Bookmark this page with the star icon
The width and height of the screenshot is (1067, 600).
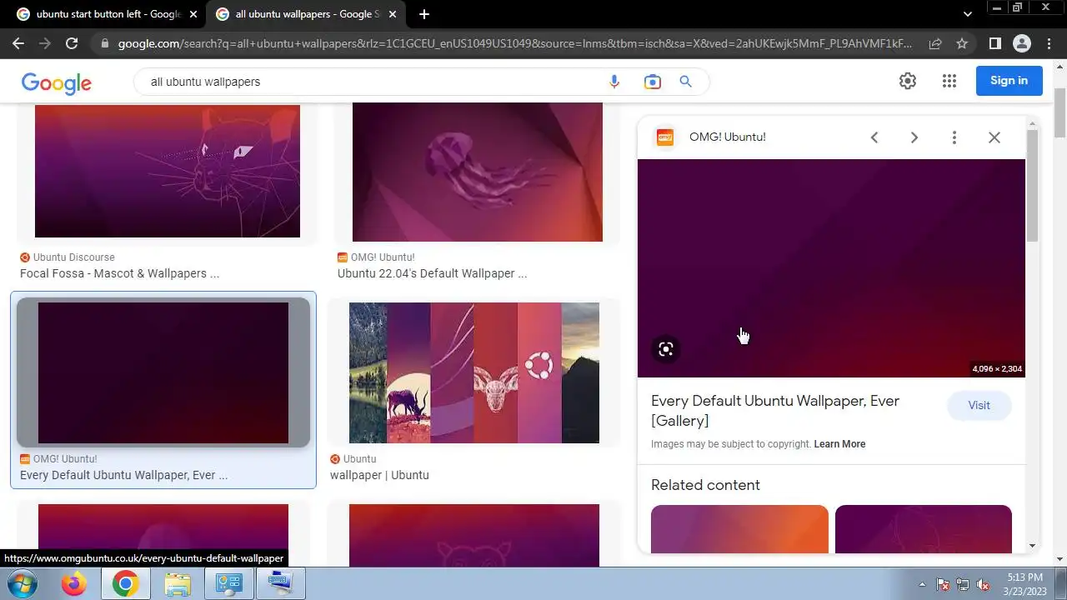point(962,43)
